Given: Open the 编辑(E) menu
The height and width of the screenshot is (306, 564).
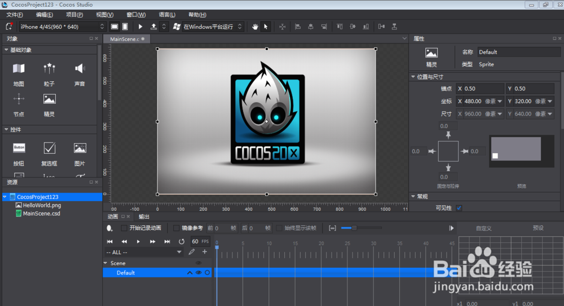Looking at the screenshot, I should [44, 15].
